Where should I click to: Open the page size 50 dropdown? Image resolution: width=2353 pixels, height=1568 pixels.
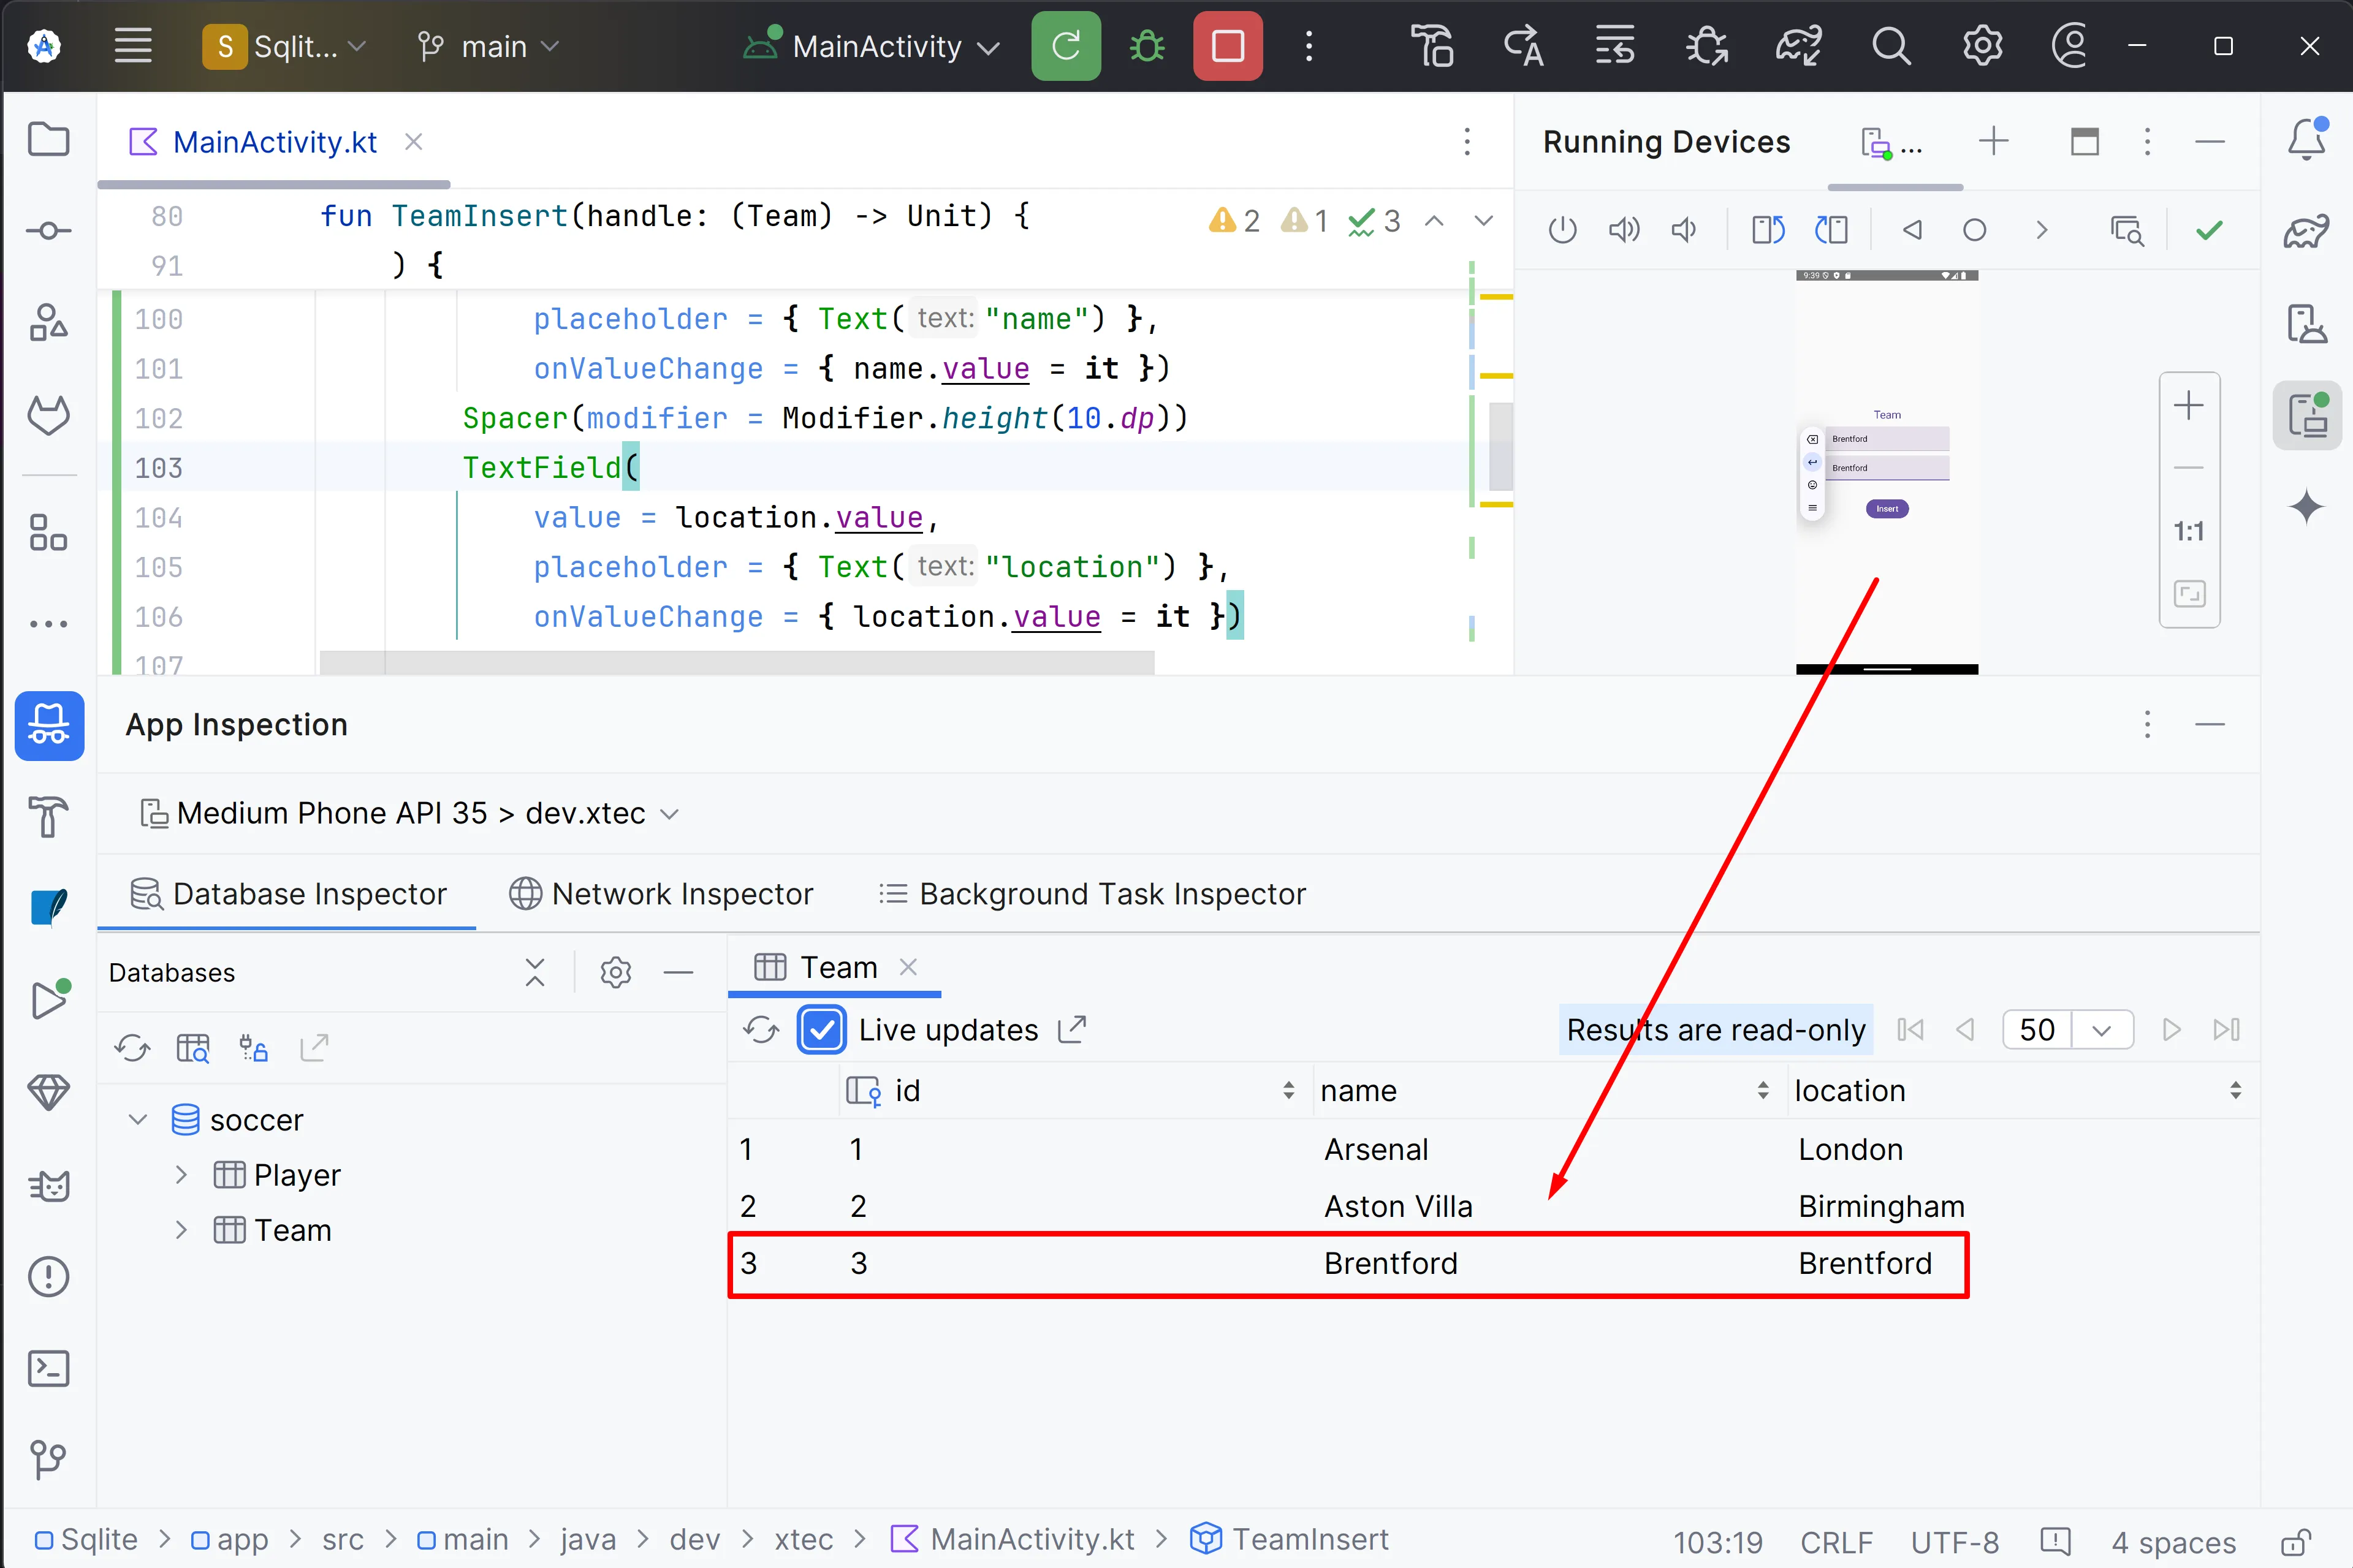click(x=2100, y=1029)
